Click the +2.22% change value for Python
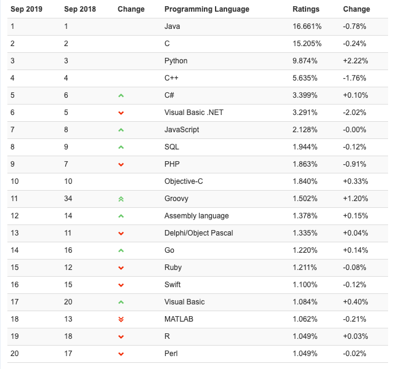 [x=355, y=61]
